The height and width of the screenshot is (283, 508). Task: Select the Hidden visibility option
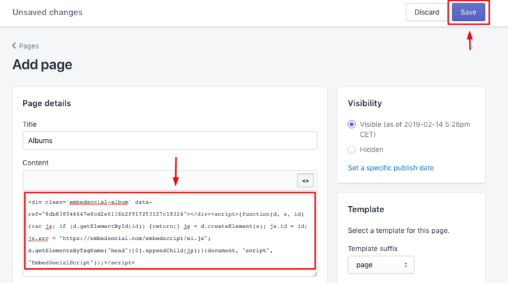pos(352,149)
